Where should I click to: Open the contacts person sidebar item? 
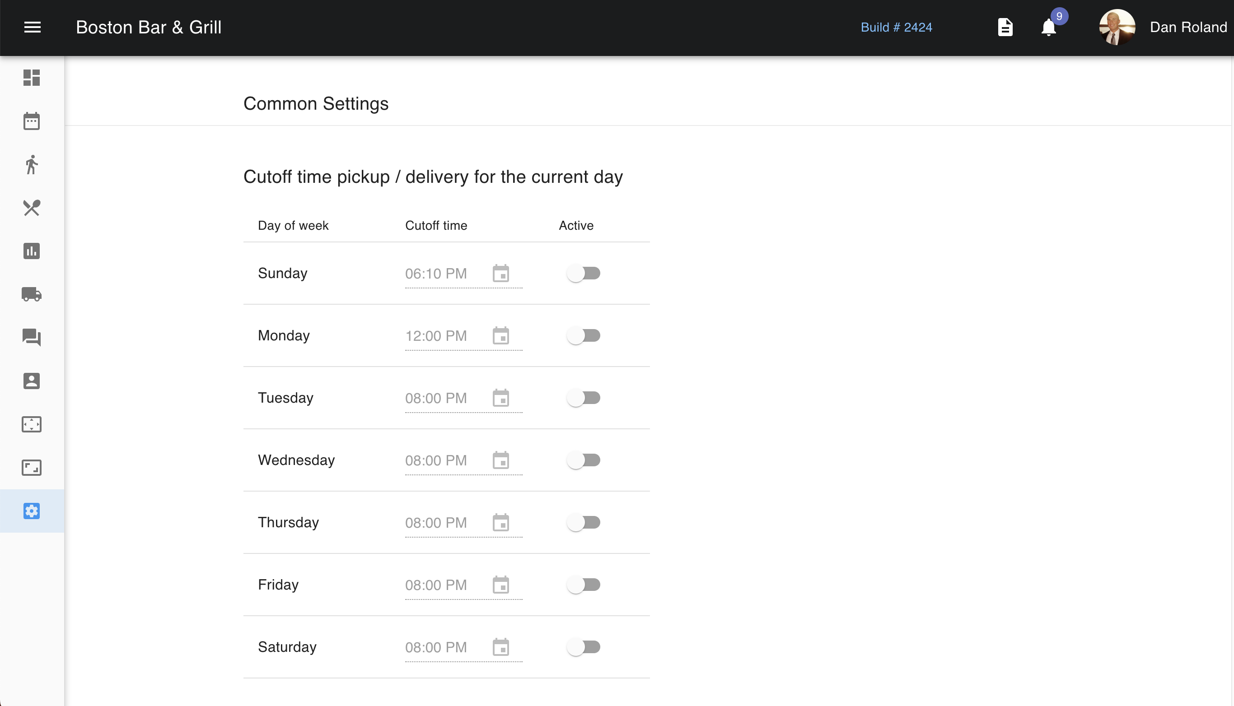(32, 381)
